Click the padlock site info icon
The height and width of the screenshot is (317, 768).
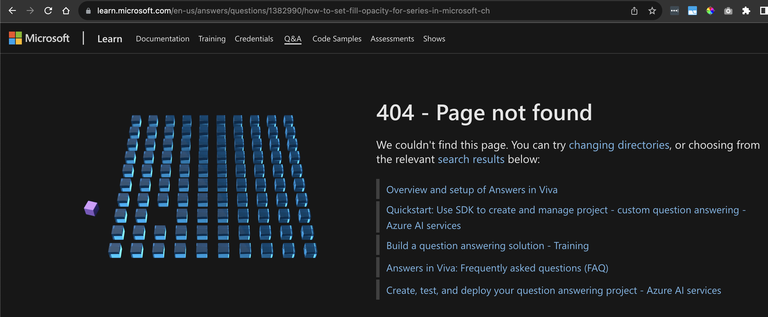(88, 11)
